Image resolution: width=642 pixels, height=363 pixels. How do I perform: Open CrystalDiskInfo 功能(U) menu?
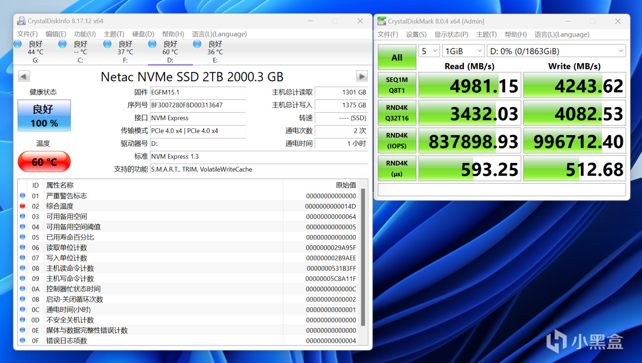85,34
